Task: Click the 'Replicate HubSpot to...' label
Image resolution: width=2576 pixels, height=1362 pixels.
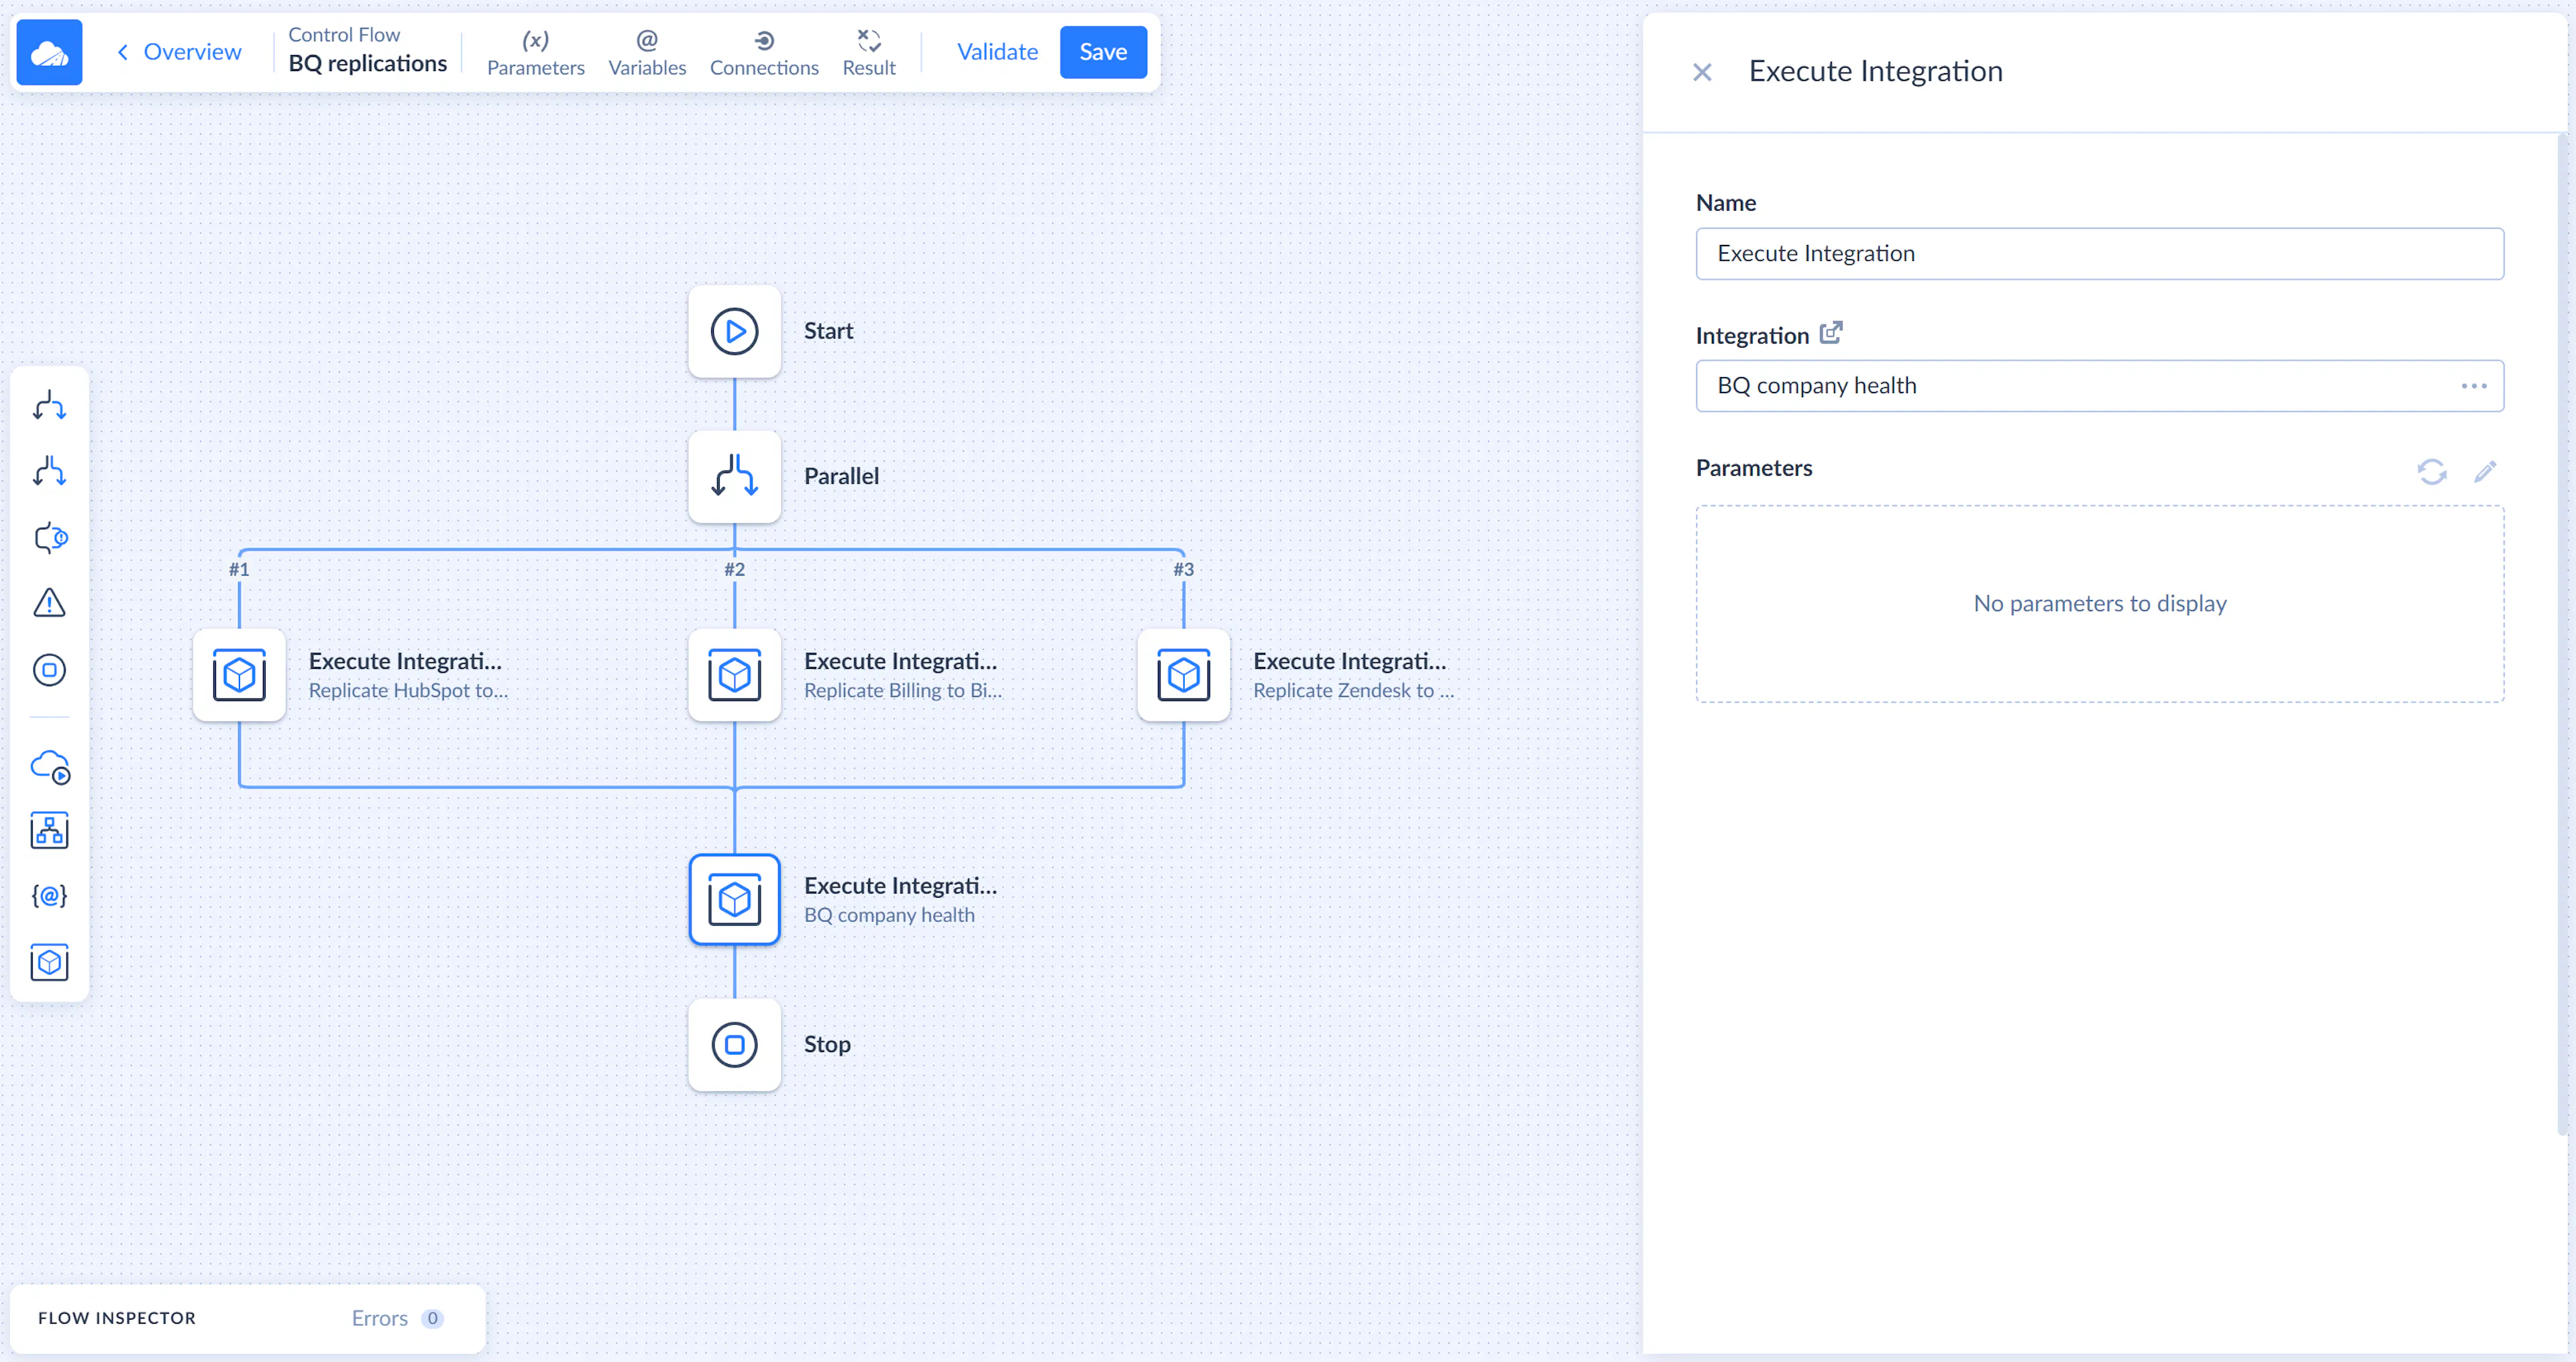Action: pyautogui.click(x=408, y=690)
